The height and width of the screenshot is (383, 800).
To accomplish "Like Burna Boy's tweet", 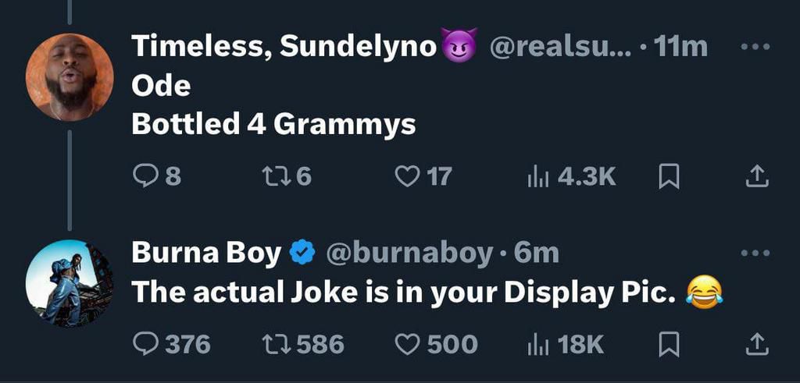I will pyautogui.click(x=407, y=343).
